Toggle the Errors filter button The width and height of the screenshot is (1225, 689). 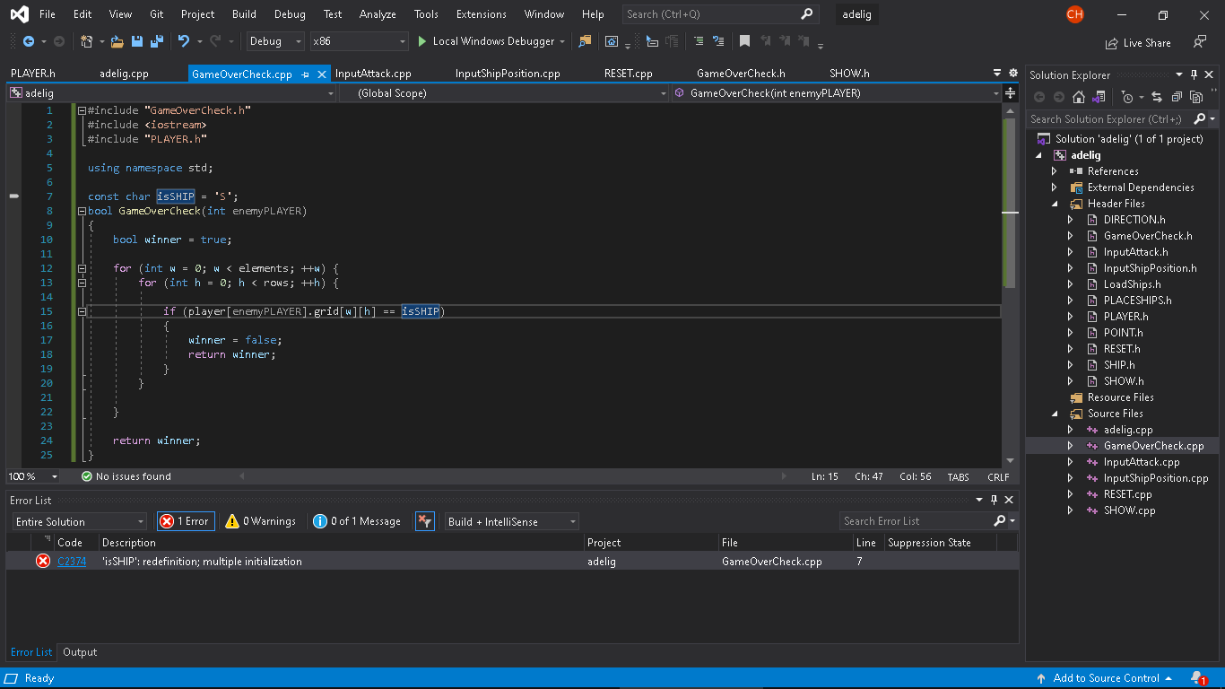pos(185,521)
